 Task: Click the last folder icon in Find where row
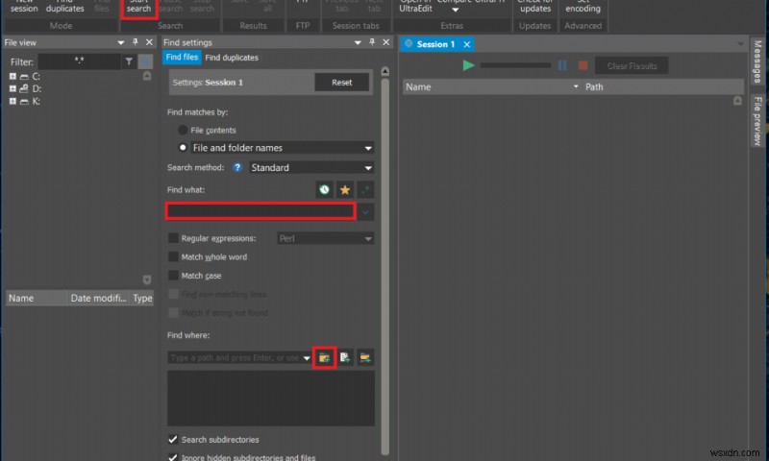365,357
